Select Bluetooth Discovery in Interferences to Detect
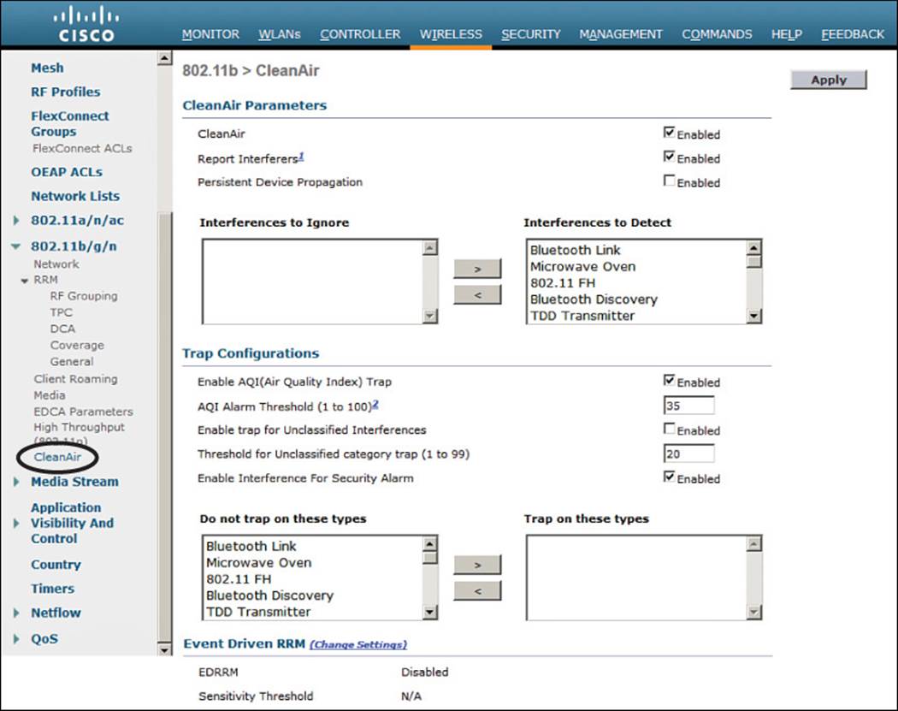Viewport: 898px width, 711px height. click(x=594, y=299)
